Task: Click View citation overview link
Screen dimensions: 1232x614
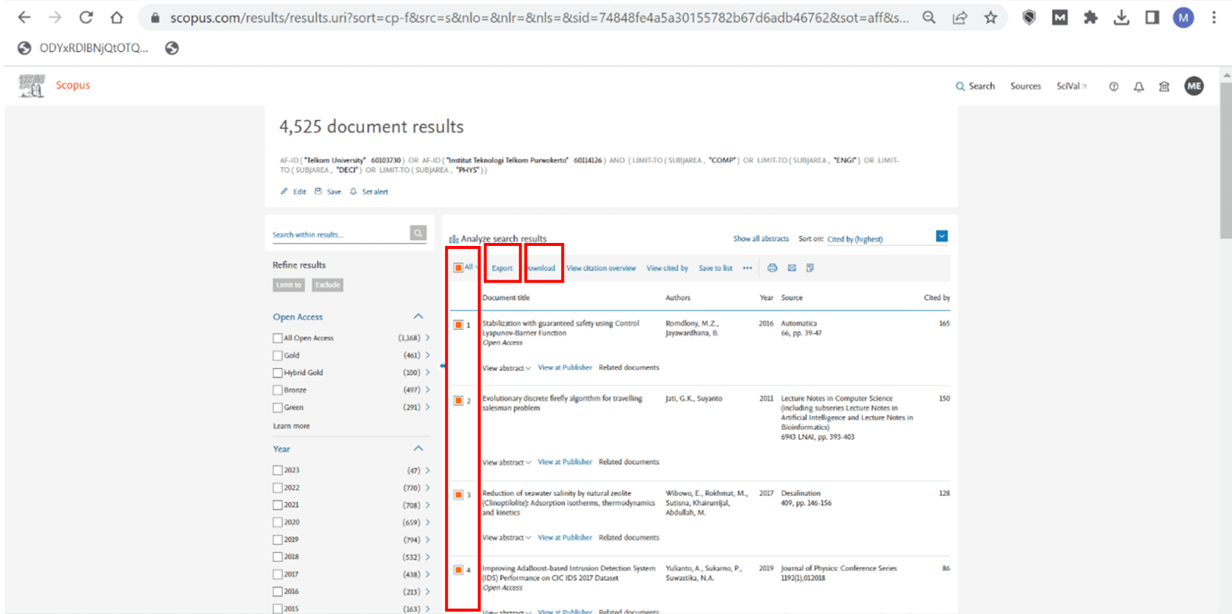Action: pyautogui.click(x=600, y=268)
